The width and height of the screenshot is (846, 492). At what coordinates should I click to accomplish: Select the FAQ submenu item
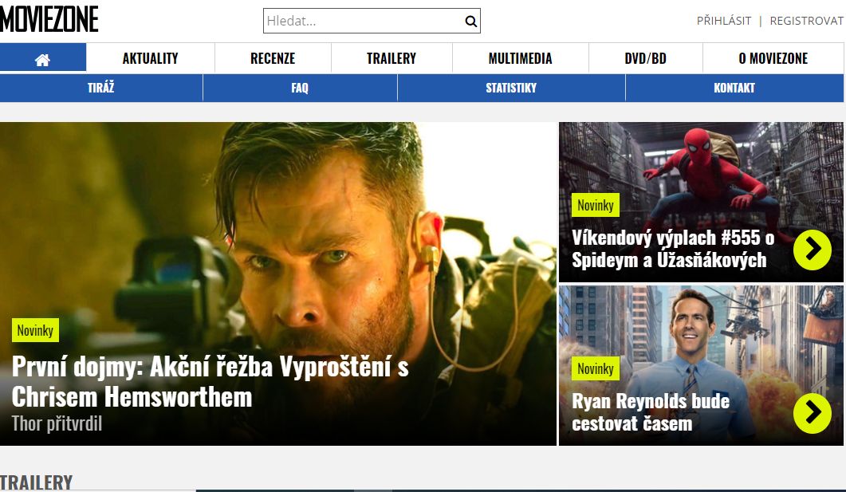300,88
